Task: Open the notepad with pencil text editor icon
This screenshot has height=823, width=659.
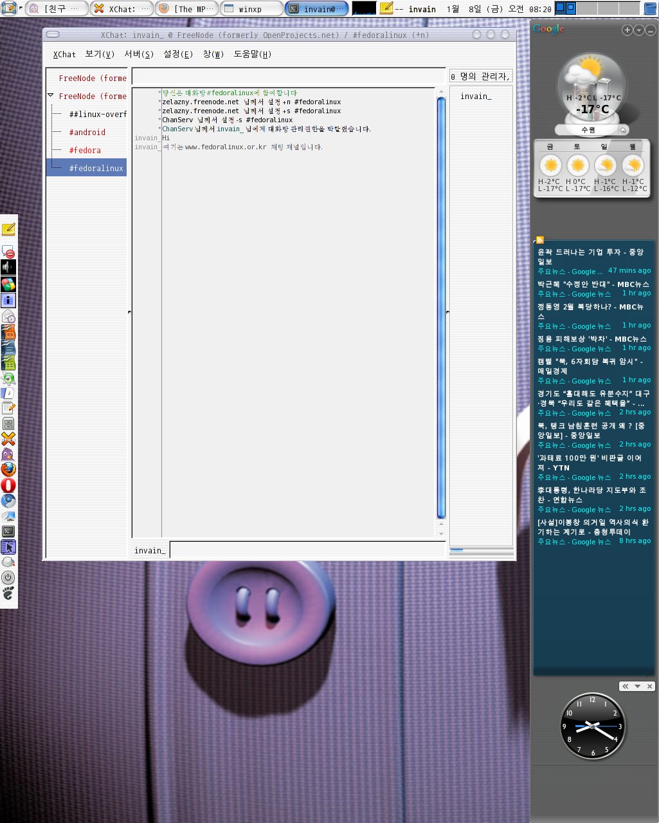Action: coord(8,408)
